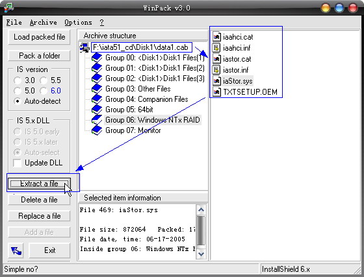Click the Replace a file button
Image resolution: width=364 pixels, height=277 pixels.
39,216
